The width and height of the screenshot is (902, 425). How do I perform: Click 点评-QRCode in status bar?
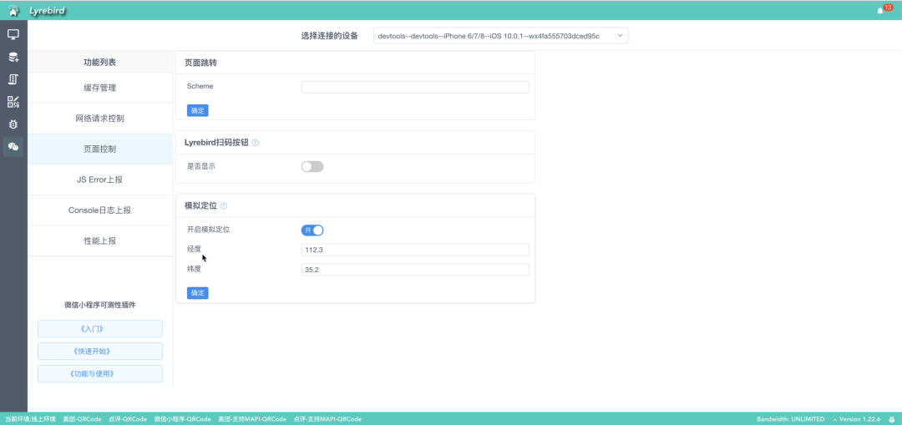(128, 419)
